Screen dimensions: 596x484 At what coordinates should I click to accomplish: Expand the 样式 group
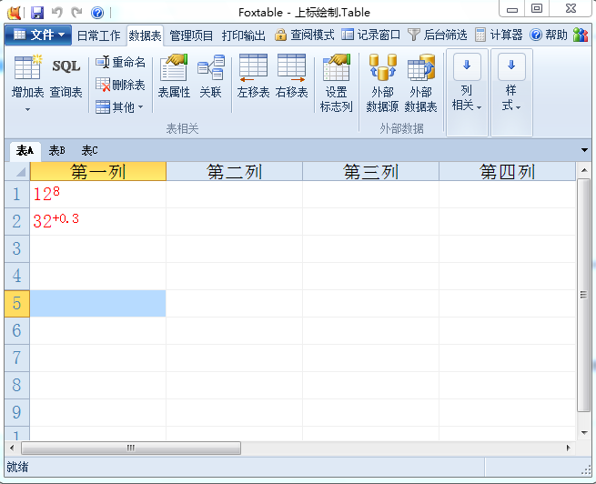pos(511,92)
